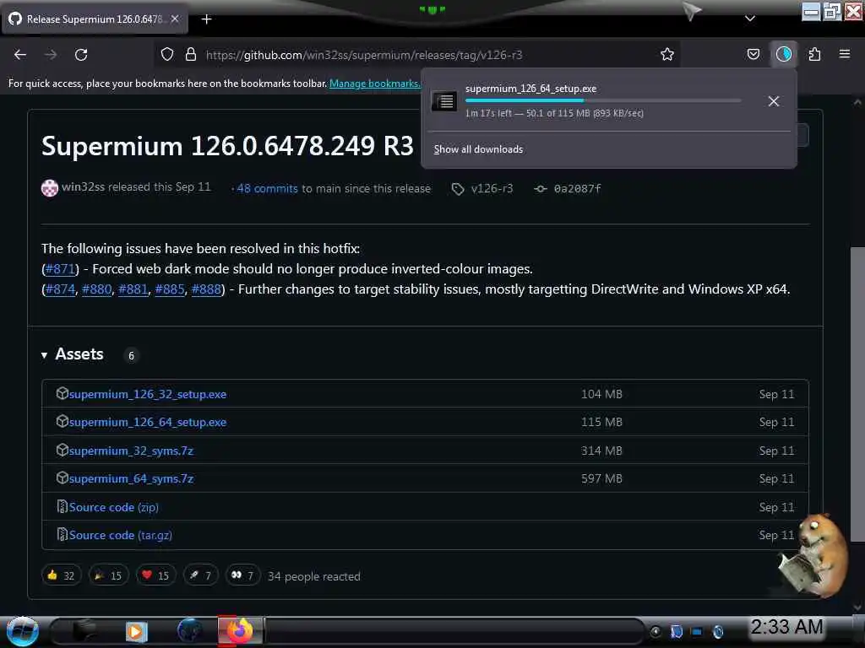Click the download progress bar
Viewport: 865px width, 648px height.
coord(603,101)
